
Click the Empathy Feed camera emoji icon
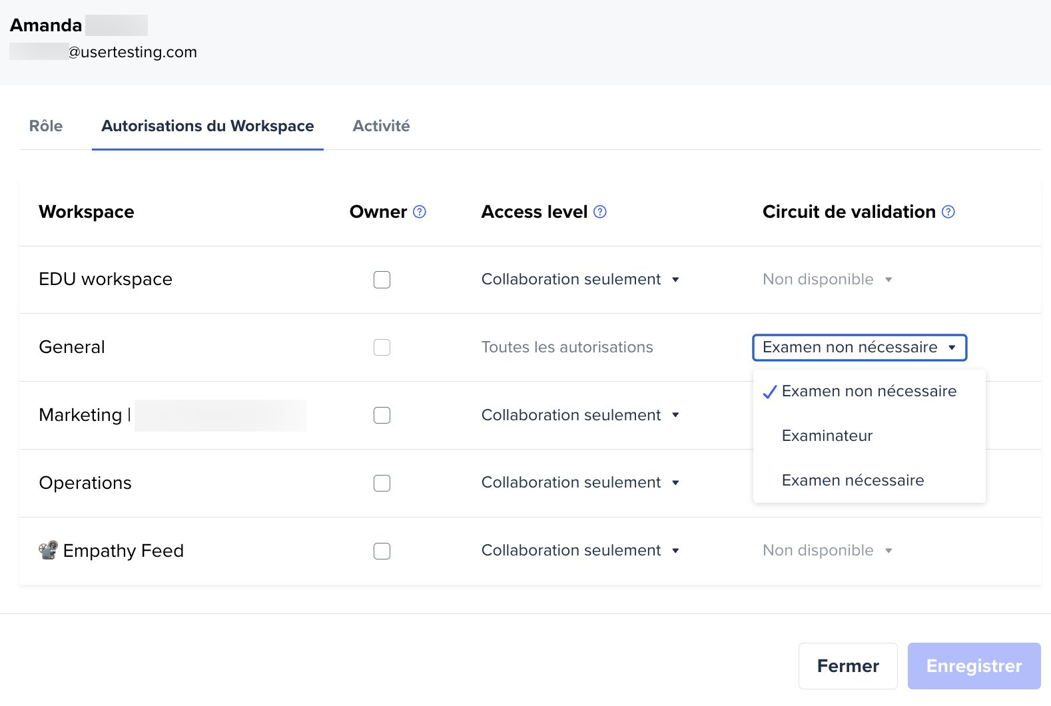point(48,550)
